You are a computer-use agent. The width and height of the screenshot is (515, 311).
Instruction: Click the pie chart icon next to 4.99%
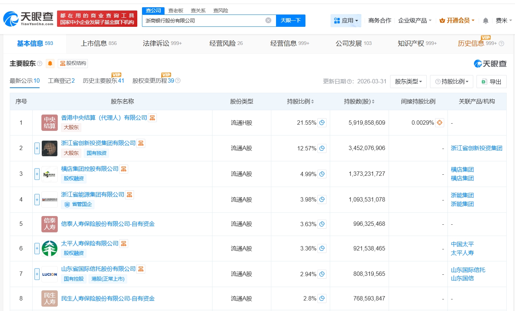(322, 174)
